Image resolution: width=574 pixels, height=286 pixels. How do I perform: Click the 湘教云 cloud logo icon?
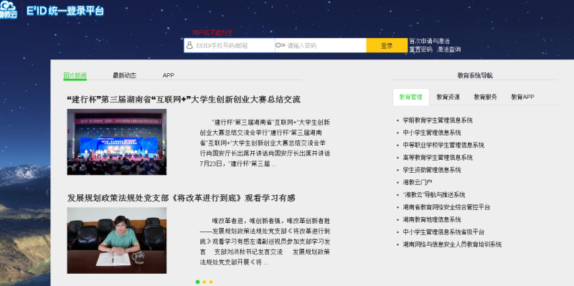(x=8, y=10)
